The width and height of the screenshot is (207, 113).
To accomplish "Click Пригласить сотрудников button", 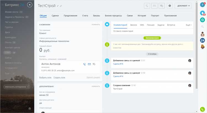I will (17, 87).
